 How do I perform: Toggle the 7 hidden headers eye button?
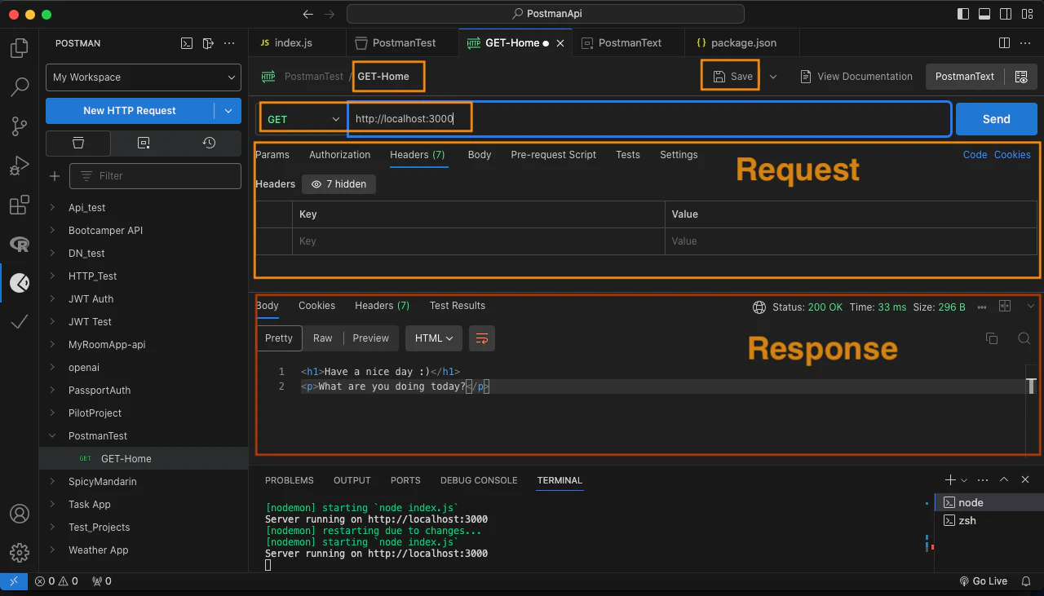click(x=339, y=184)
